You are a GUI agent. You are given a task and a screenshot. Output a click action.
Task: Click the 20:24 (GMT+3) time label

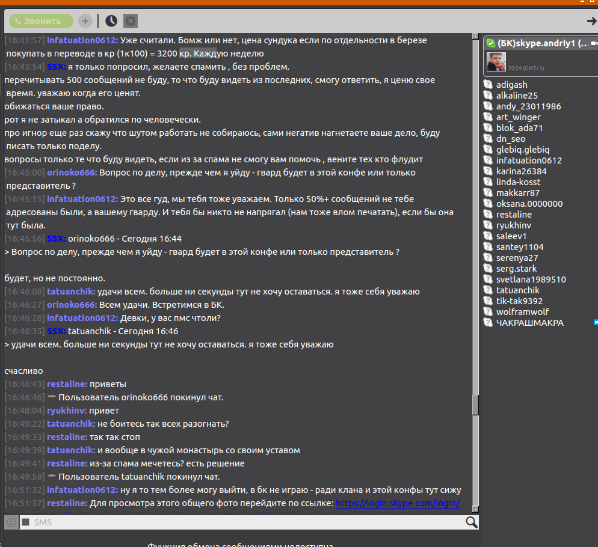coord(526,69)
